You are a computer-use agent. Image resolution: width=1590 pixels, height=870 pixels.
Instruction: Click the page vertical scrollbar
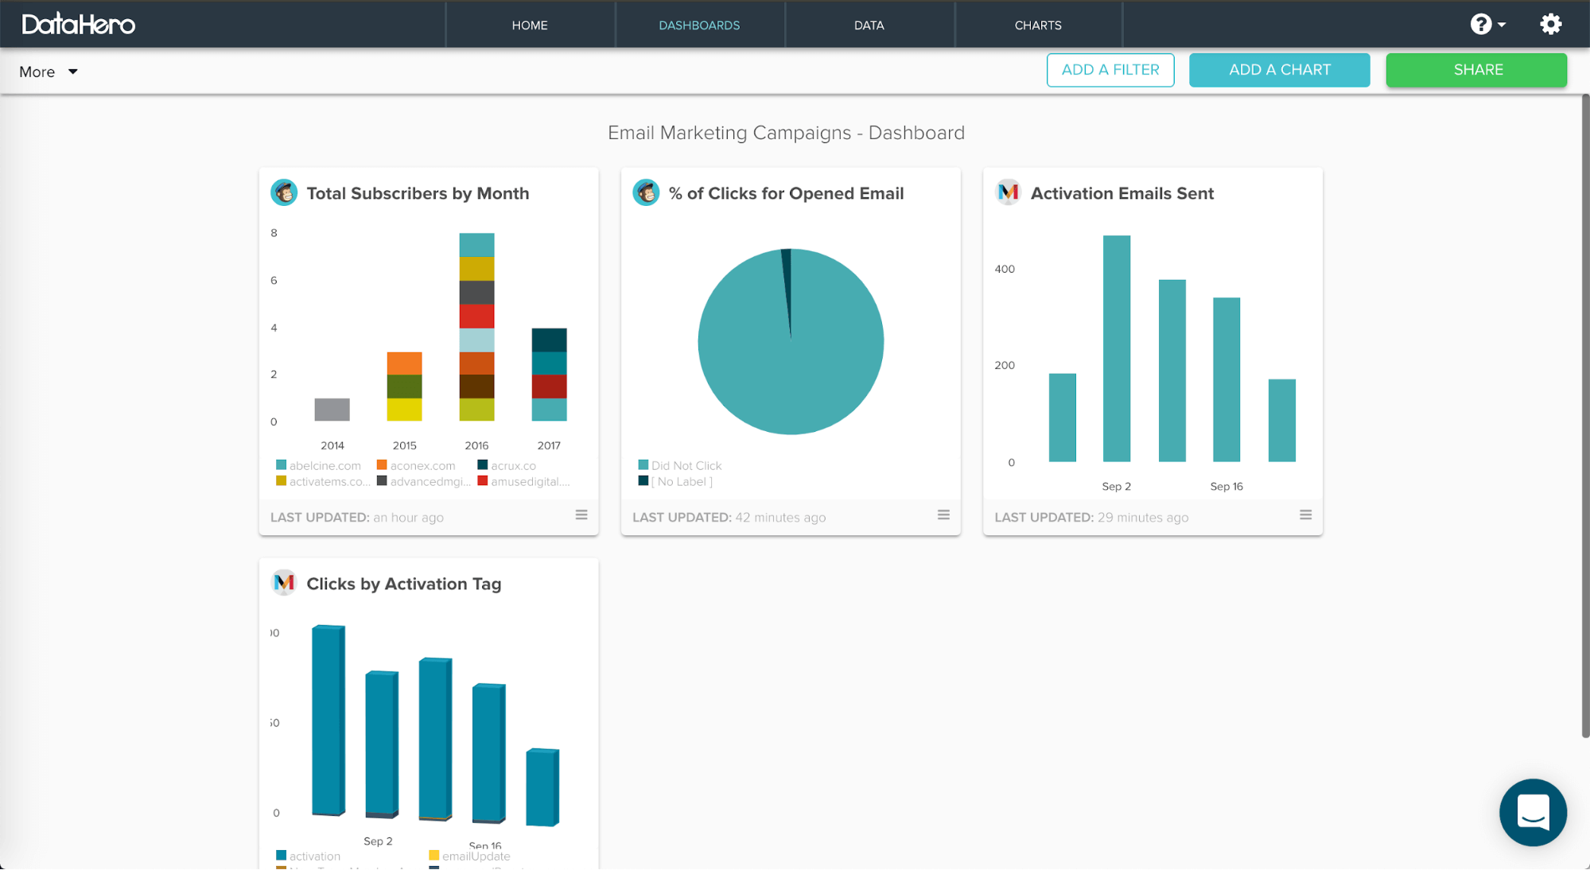pos(1584,415)
